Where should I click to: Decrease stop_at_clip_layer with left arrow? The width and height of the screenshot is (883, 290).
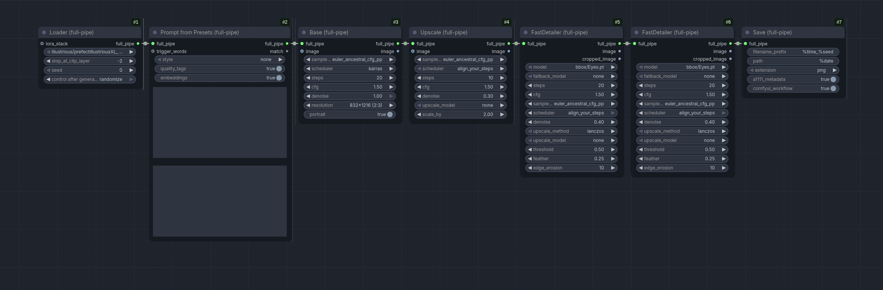[48, 61]
